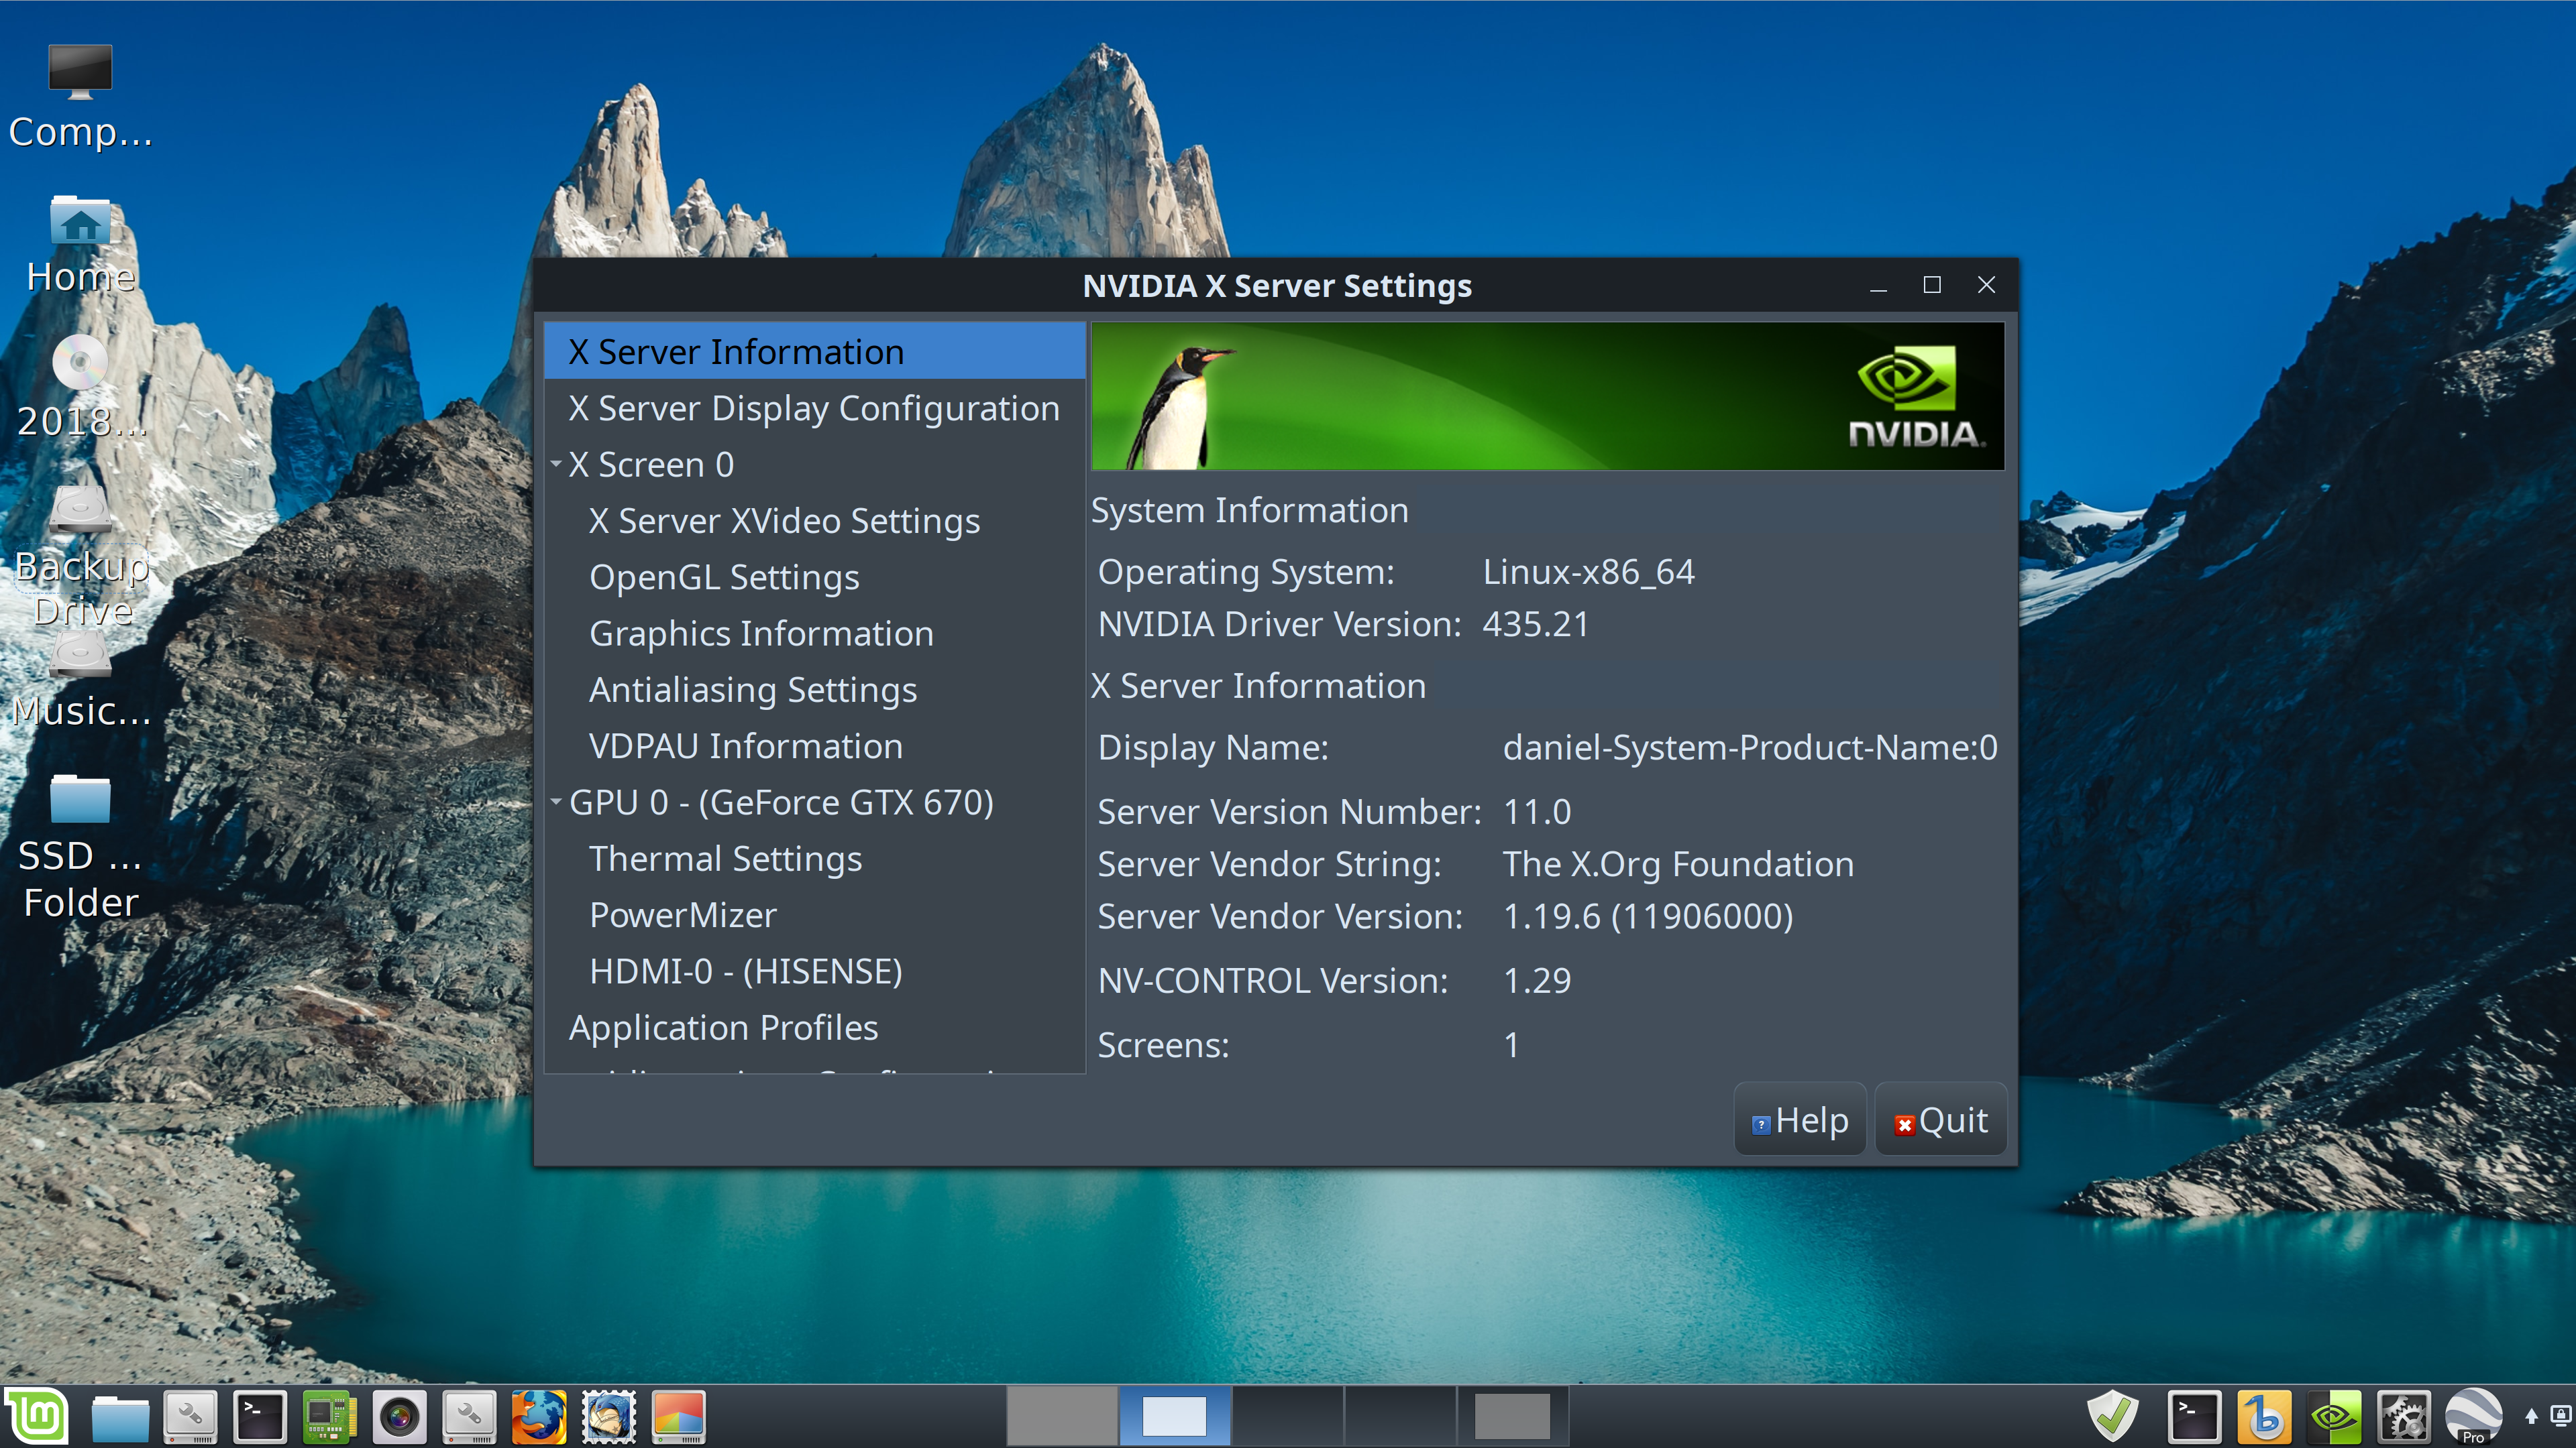The width and height of the screenshot is (2576, 1448).
Task: Open the orange music player 'b' icon
Action: pyautogui.click(x=2264, y=1416)
